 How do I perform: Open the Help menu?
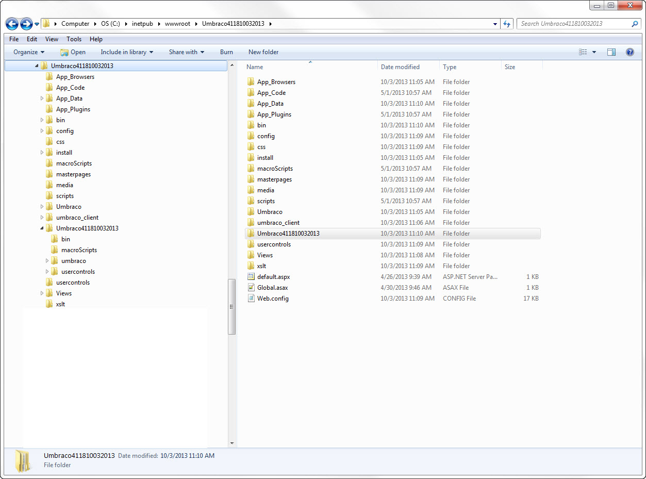pyautogui.click(x=96, y=39)
